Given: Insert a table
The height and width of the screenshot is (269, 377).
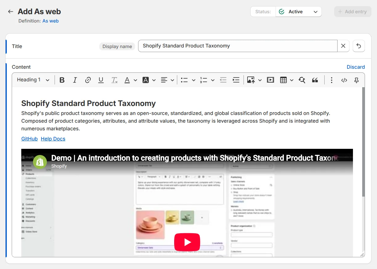Looking at the screenshot, I should pos(283,80).
